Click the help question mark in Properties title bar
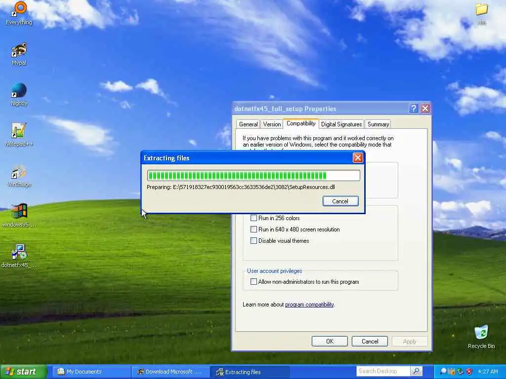506x379 pixels. [414, 109]
